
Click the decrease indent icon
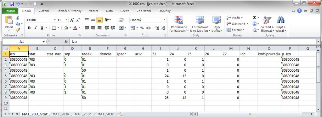(x=107, y=28)
